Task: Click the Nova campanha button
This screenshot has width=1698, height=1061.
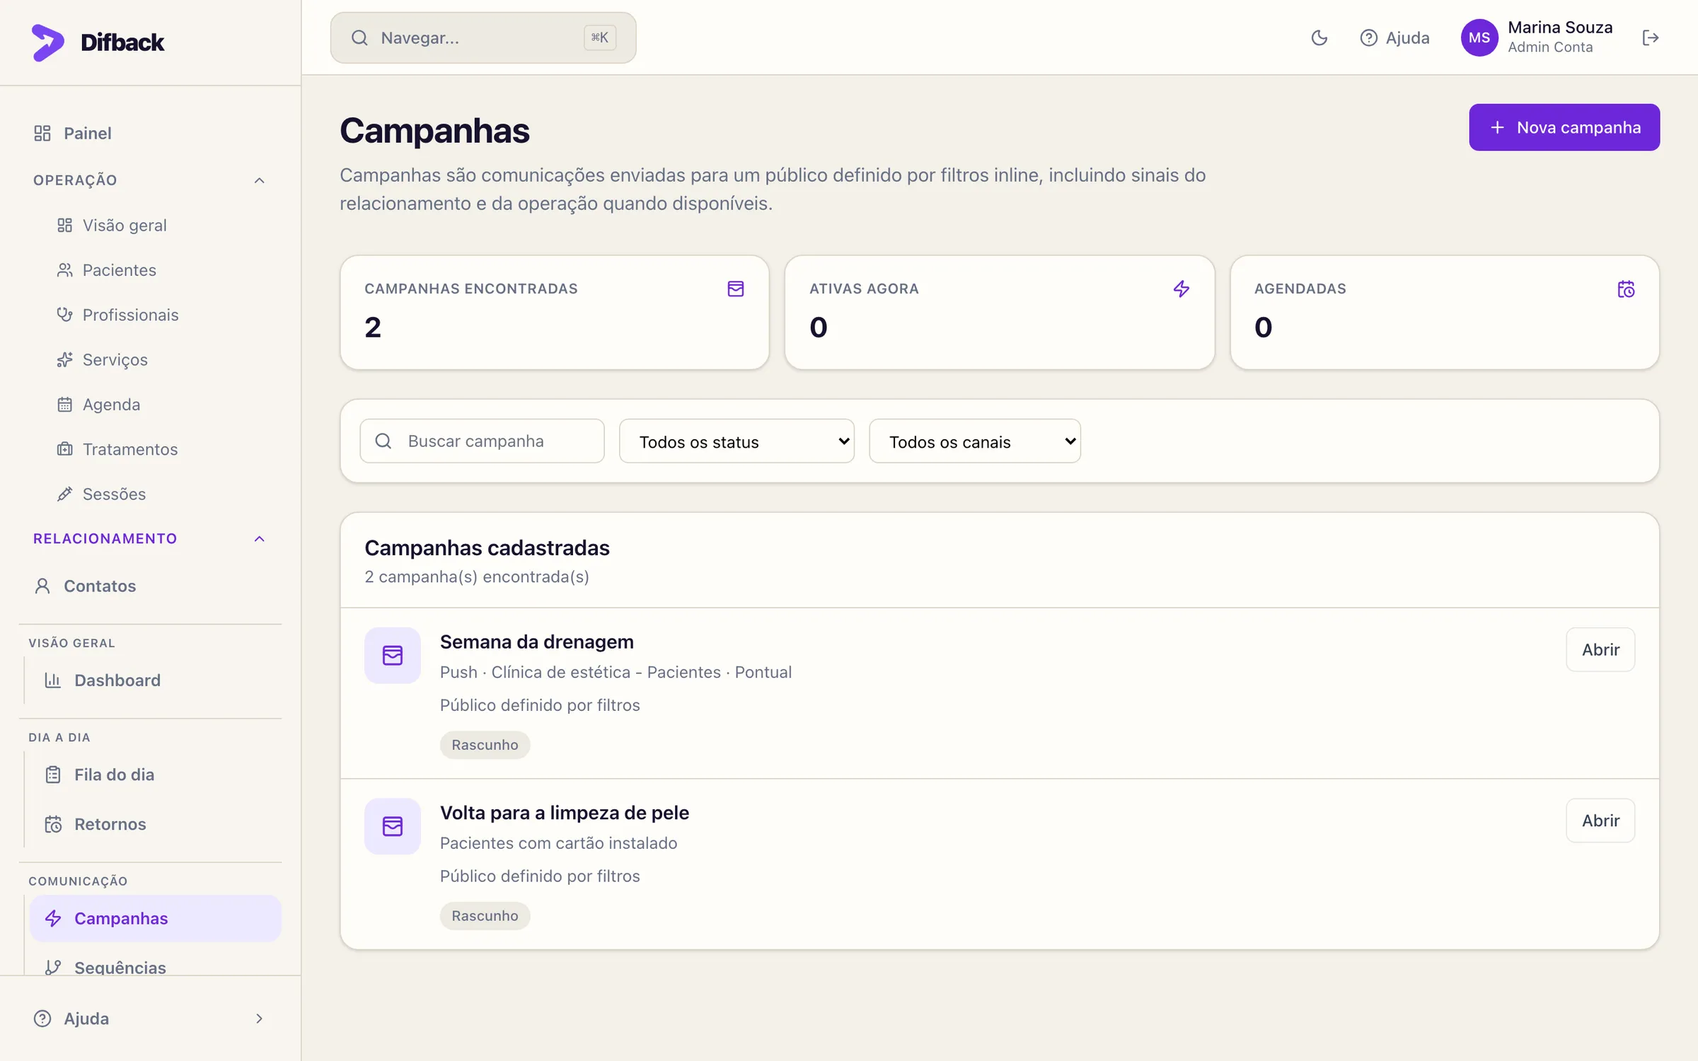Action: click(x=1564, y=127)
